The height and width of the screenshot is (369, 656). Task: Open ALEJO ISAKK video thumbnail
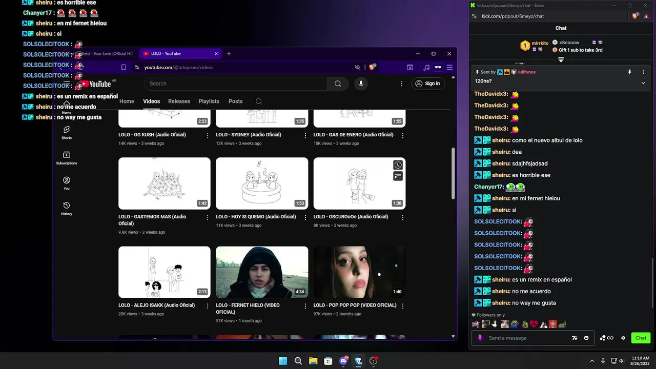(165, 272)
